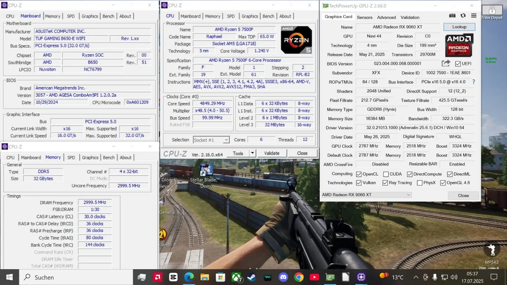The image size is (507, 285).
Task: Toggle the OpenCL checkbox
Action: tap(359, 174)
